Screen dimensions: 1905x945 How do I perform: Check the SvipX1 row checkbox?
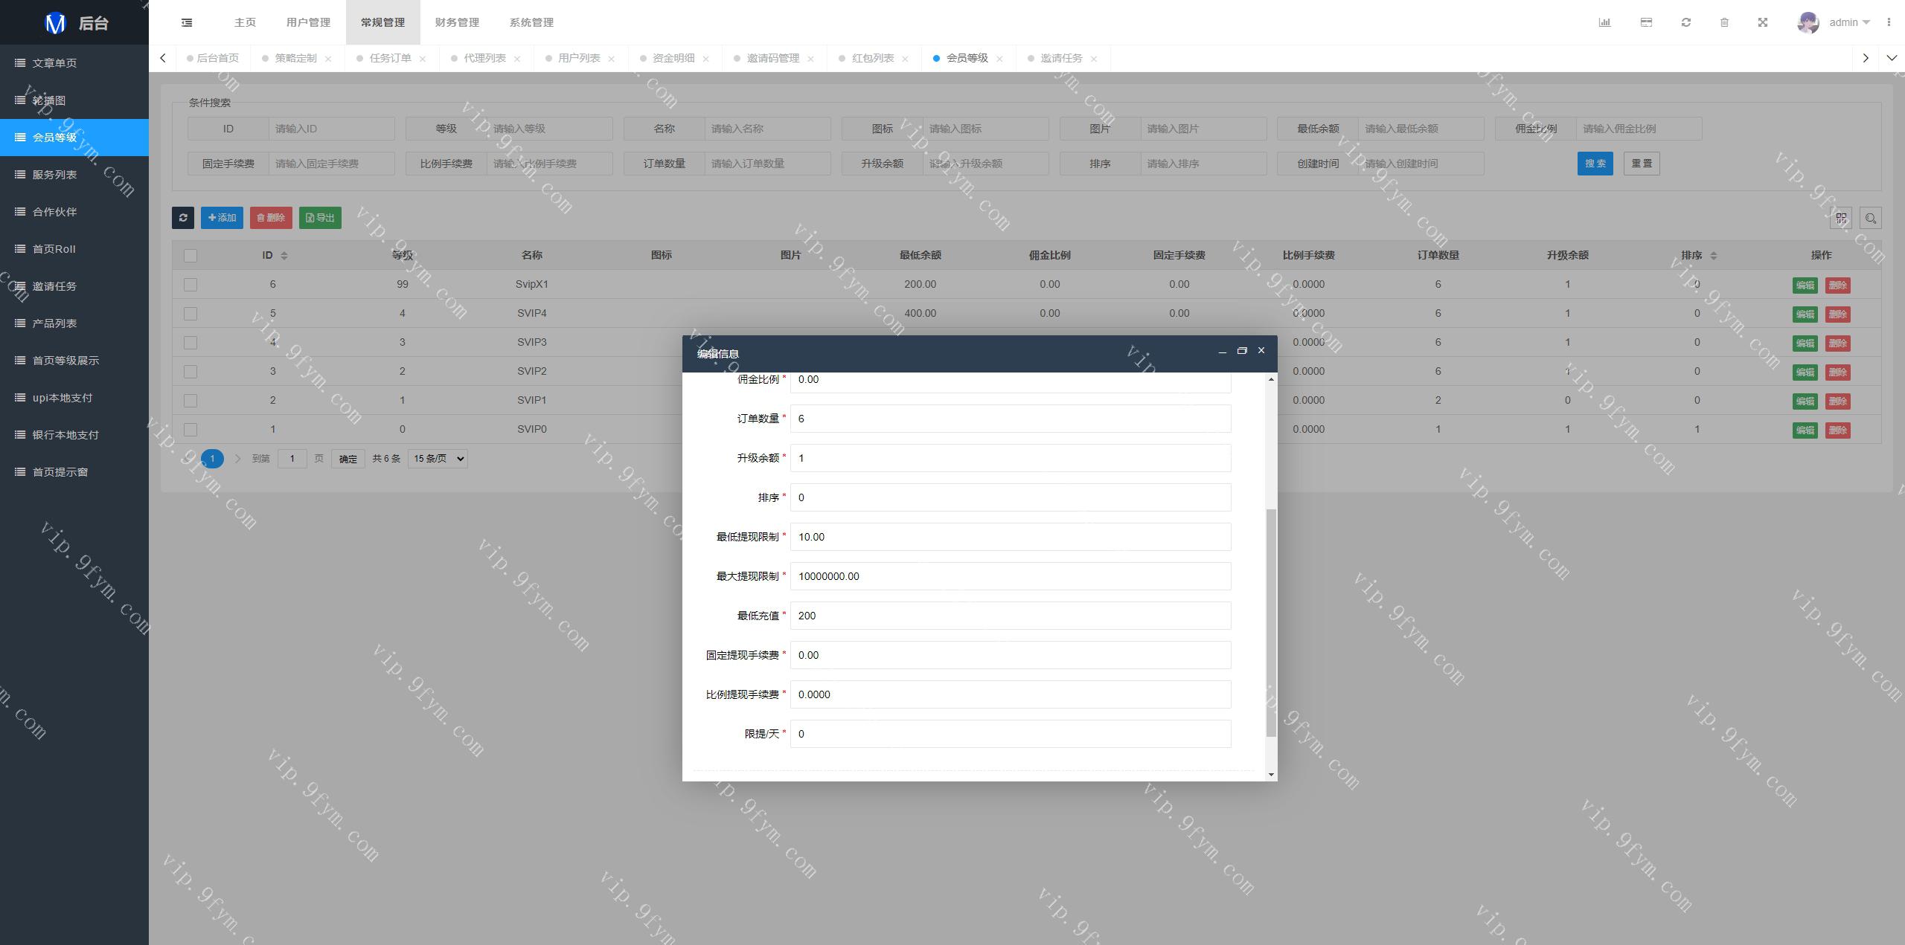(190, 285)
